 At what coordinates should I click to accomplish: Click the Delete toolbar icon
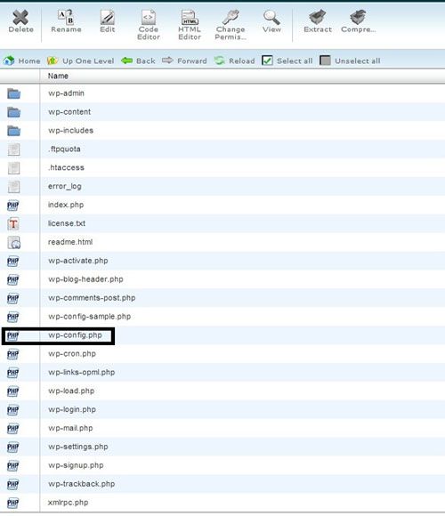tap(20, 18)
